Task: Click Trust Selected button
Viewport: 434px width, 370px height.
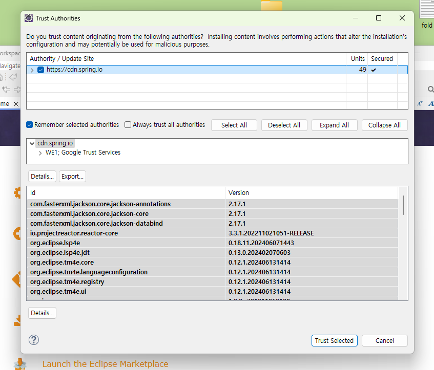Action: (334, 340)
